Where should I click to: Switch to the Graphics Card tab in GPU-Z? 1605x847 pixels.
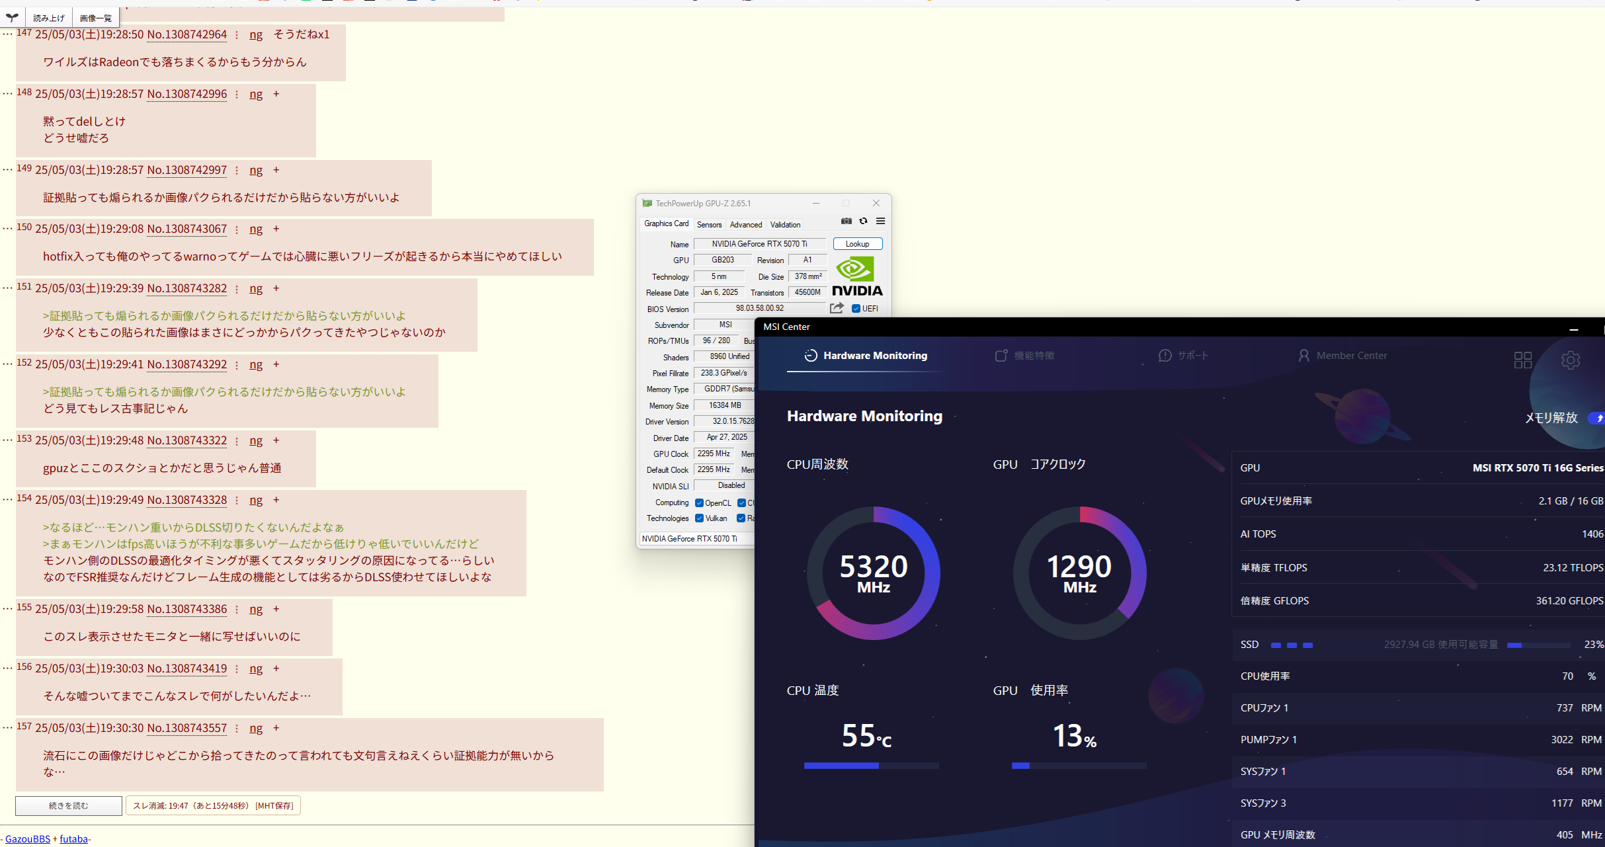[x=666, y=224]
